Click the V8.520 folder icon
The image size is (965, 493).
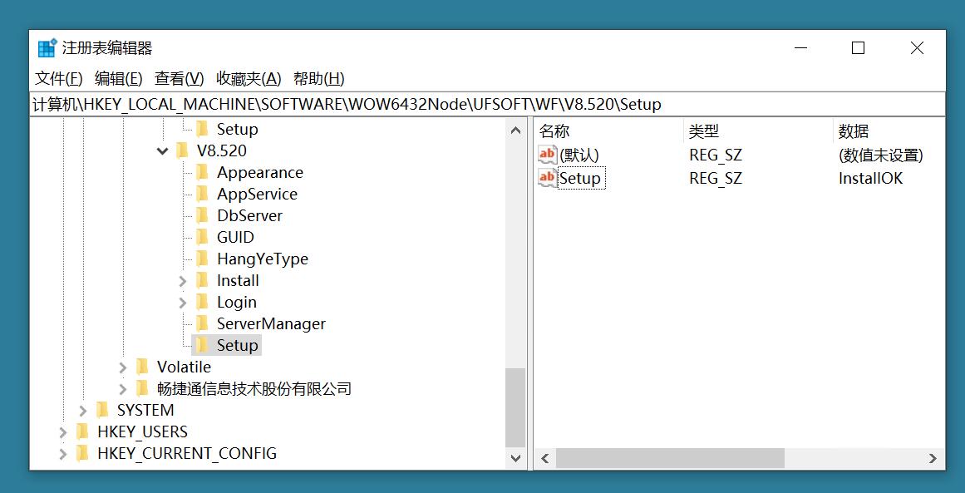[181, 150]
